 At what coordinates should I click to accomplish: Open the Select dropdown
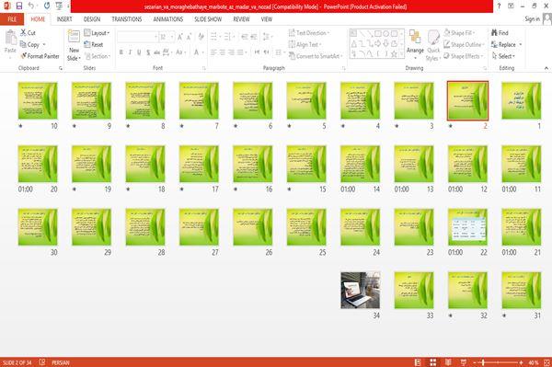click(x=503, y=56)
